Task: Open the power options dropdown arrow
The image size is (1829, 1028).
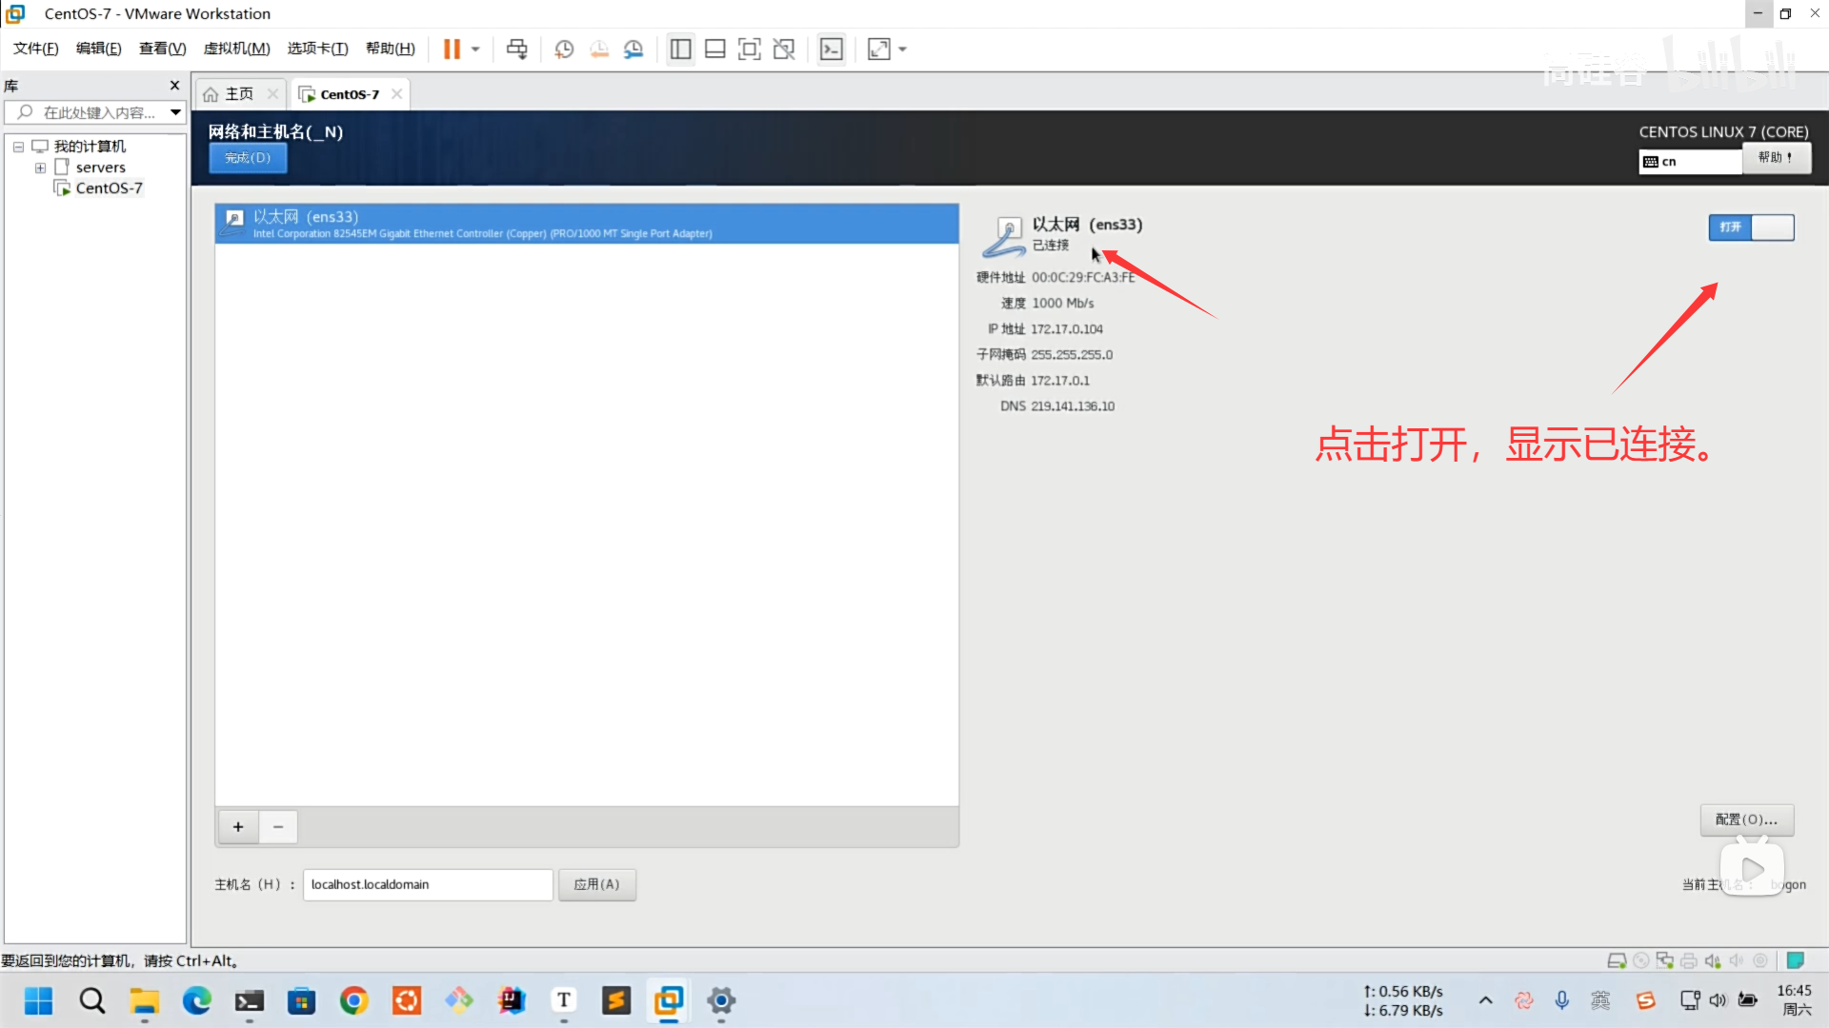Action: coord(475,49)
